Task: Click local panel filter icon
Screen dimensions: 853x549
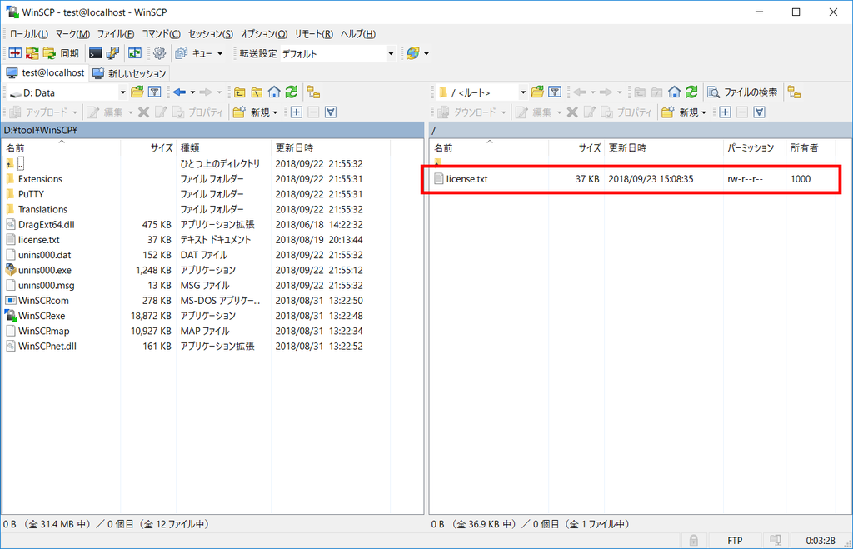Action: click(155, 92)
